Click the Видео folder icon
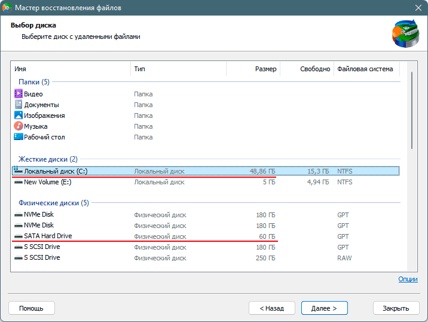The width and height of the screenshot is (428, 322). pyautogui.click(x=19, y=94)
